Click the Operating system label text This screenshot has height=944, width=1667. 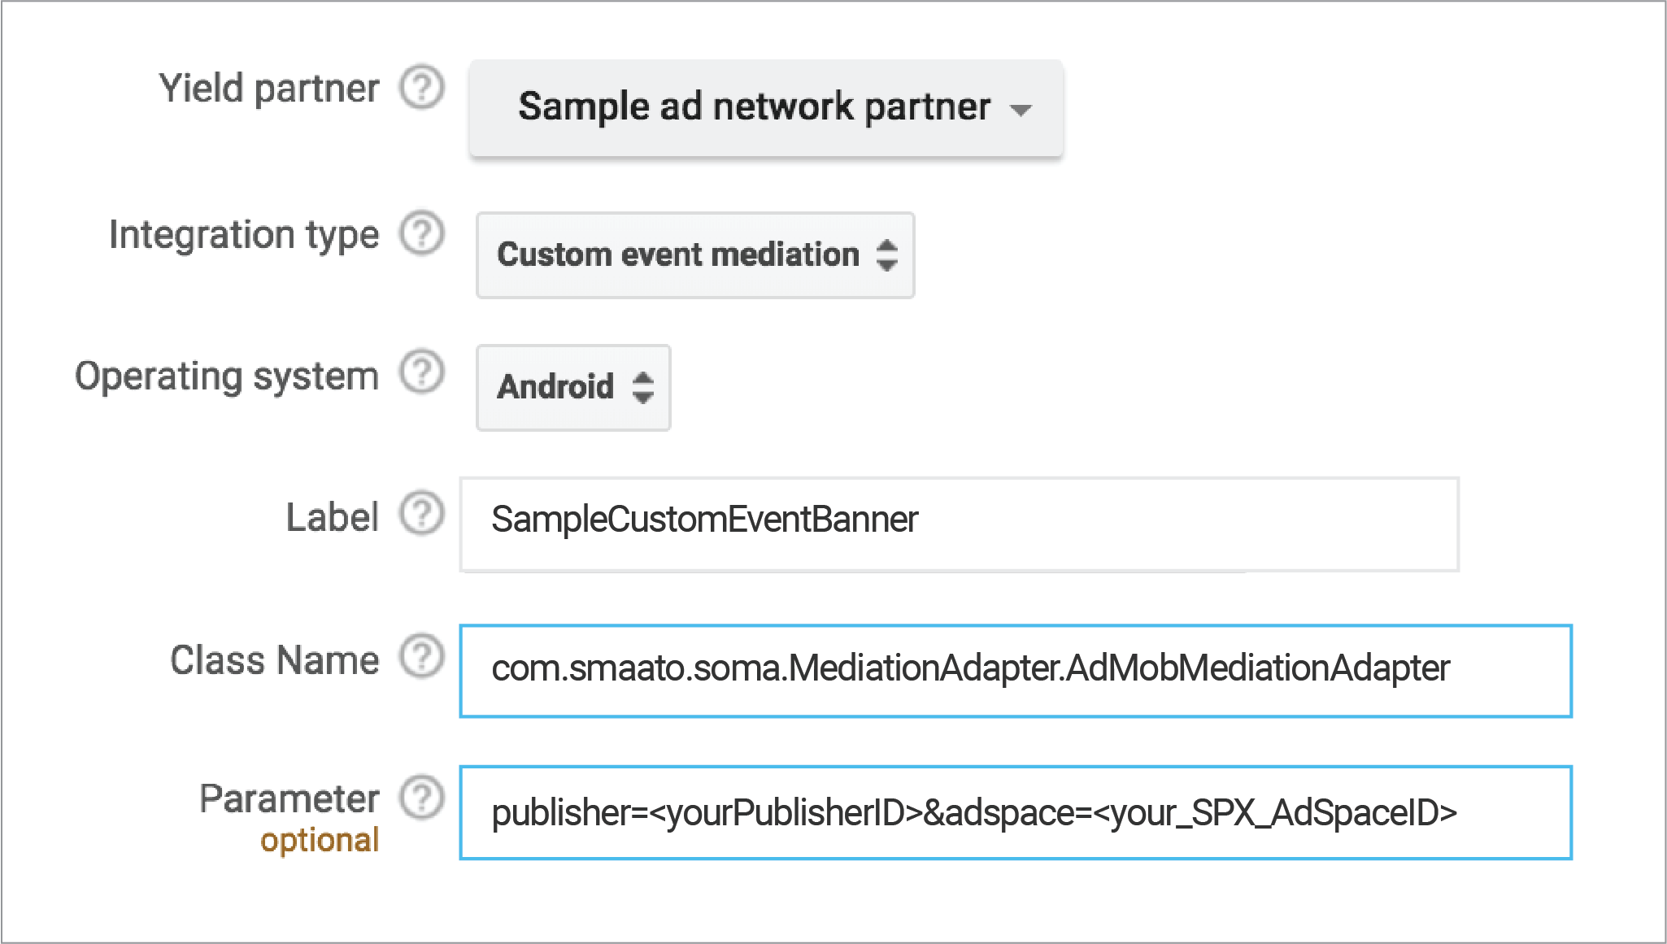(227, 376)
